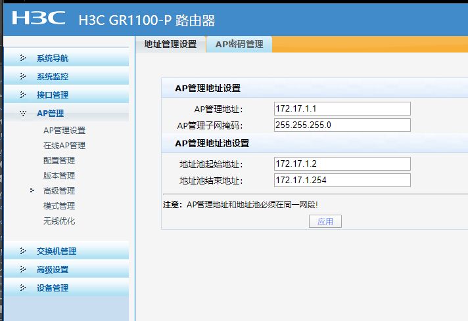Expand the 系统导航 menu arrow
Image resolution: width=468 pixels, height=321 pixels.
click(23, 58)
